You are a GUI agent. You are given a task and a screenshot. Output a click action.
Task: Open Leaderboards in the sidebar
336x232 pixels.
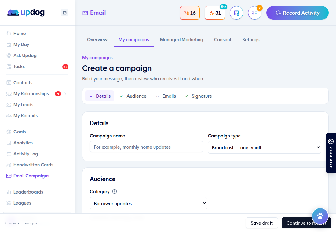[x=28, y=192]
